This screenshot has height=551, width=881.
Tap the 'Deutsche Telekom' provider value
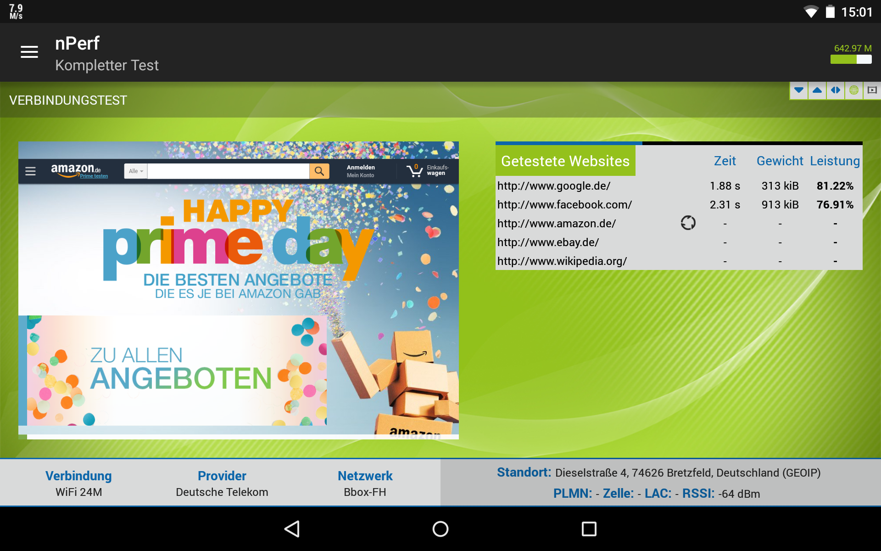222,492
